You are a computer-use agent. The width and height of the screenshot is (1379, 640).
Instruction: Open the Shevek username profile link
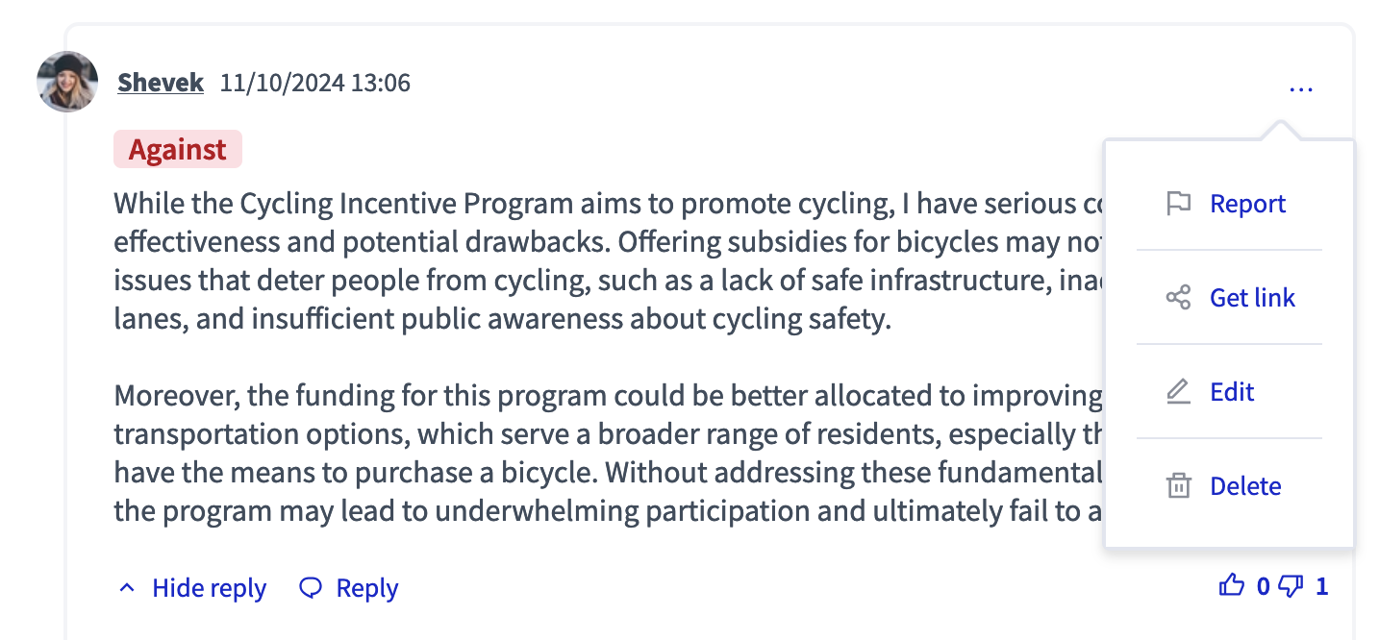click(161, 83)
